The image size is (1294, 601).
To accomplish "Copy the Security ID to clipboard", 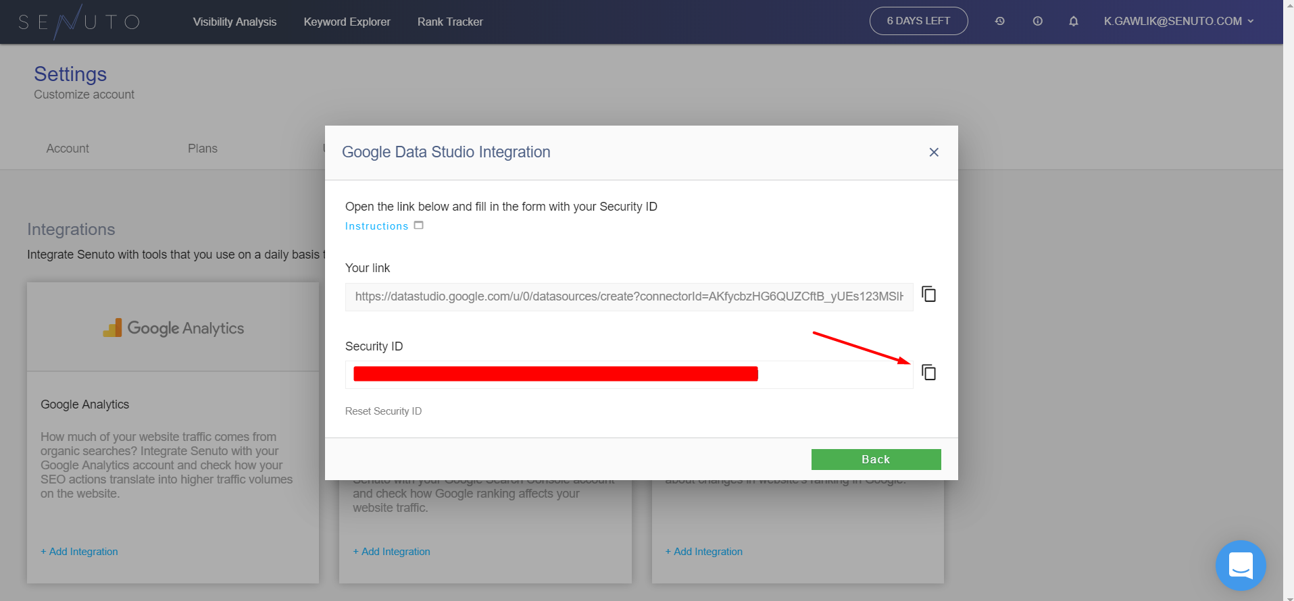I will click(929, 373).
